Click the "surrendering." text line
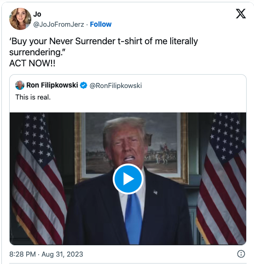254x264 pixels. click(37, 53)
